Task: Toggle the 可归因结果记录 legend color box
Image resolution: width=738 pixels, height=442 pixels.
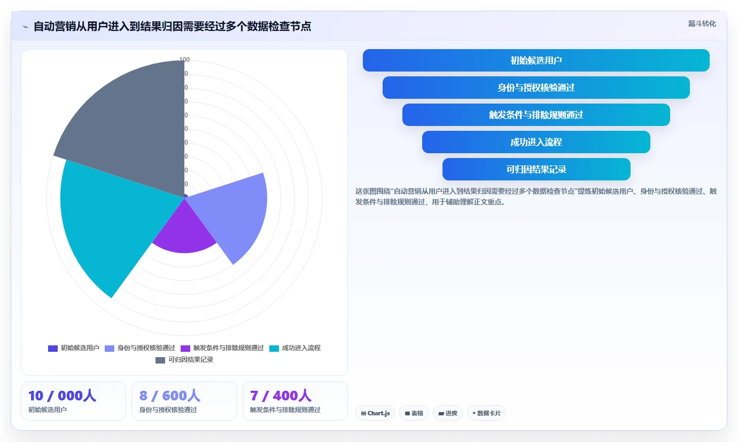Action: pos(160,360)
